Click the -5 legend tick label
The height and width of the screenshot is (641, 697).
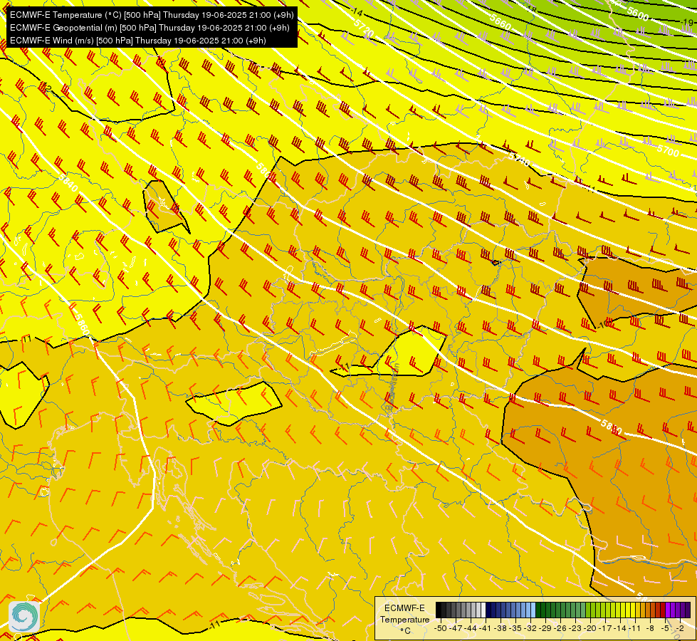point(665,629)
